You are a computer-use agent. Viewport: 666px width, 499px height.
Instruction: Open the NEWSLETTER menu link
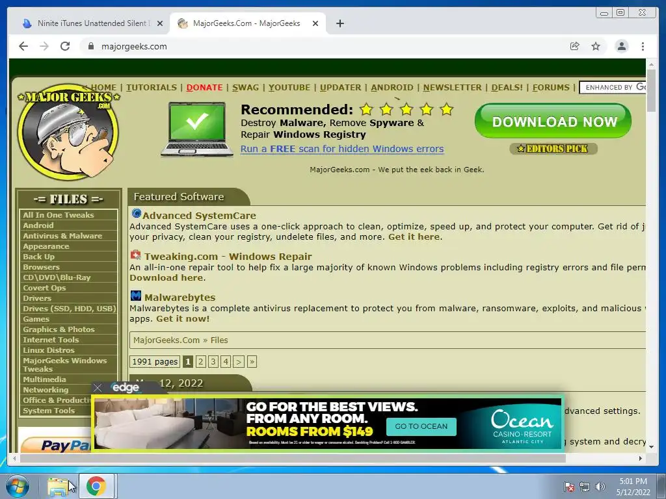click(x=453, y=88)
